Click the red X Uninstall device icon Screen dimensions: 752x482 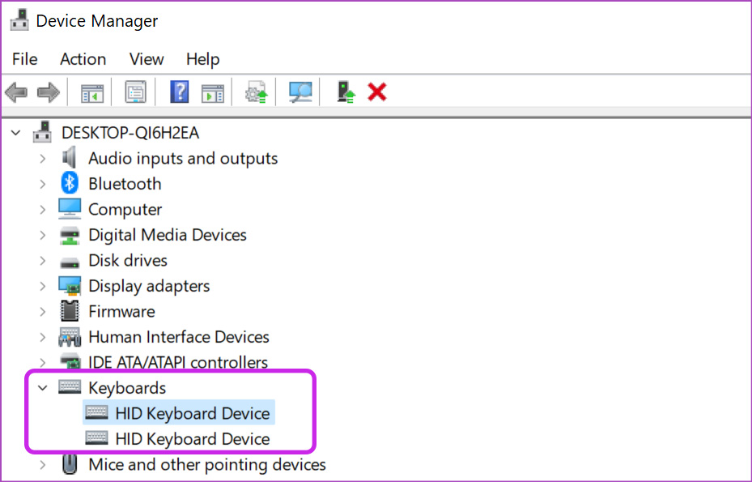click(377, 92)
